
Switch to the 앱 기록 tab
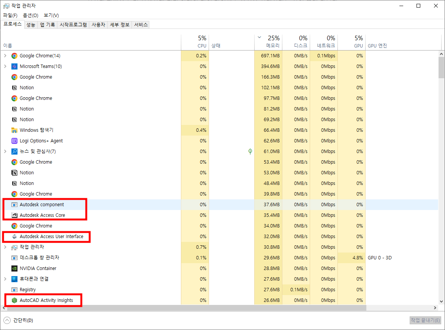click(x=48, y=25)
